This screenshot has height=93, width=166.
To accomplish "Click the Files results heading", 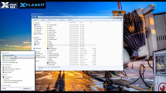I will 4,75.
